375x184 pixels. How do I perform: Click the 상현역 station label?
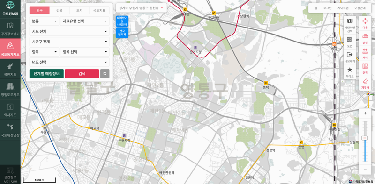[245, 16]
